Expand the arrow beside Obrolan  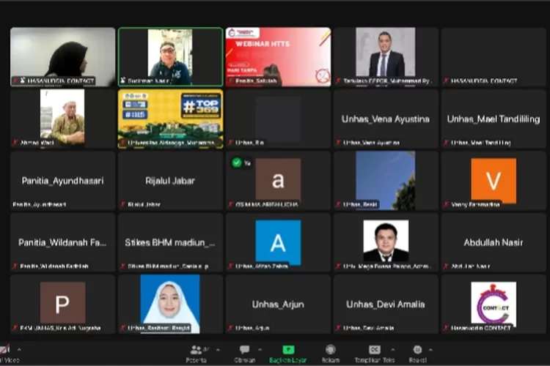coord(260,350)
